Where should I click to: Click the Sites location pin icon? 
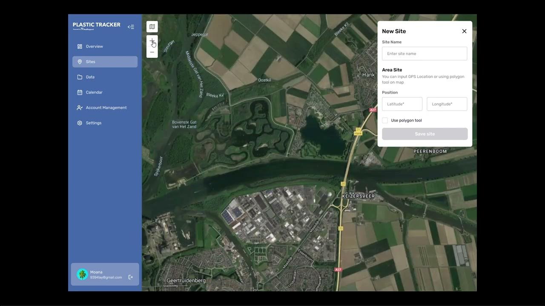coord(80,62)
